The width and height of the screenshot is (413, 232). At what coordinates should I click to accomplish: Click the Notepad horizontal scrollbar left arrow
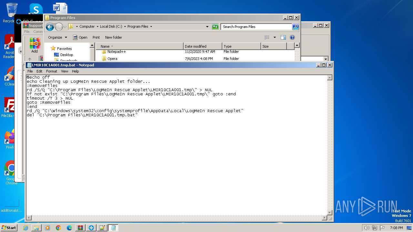coord(29,218)
